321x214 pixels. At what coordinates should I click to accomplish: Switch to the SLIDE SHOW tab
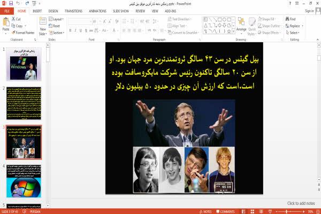tap(121, 11)
